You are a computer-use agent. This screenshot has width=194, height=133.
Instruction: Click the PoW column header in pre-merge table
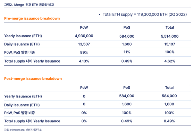(x=84, y=27)
